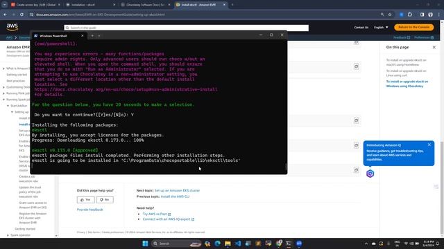Close the Windows PowerShell tab
This screenshot has width=444, height=249.
pyautogui.click(x=83, y=36)
